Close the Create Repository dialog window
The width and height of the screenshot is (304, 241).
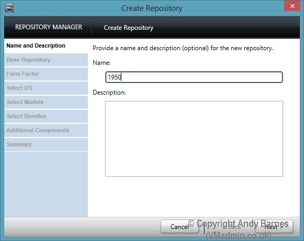point(292,6)
